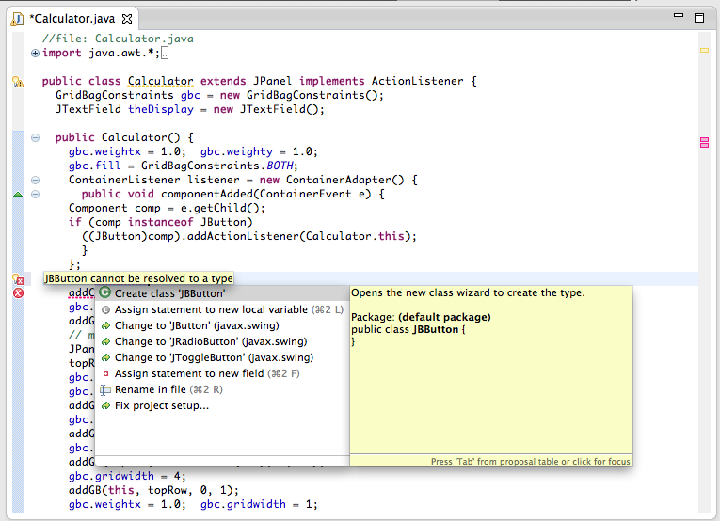Click the red error marker in the gutter
The width and height of the screenshot is (720, 521).
18,293
